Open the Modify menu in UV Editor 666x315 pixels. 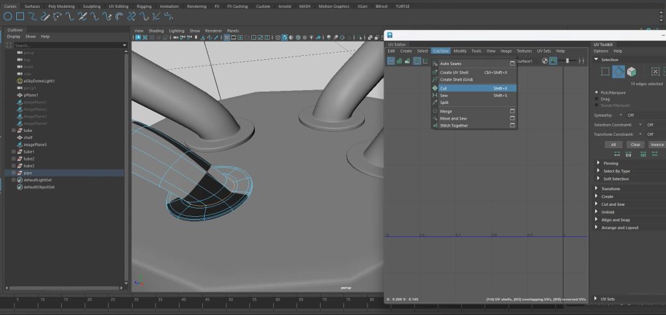click(460, 51)
